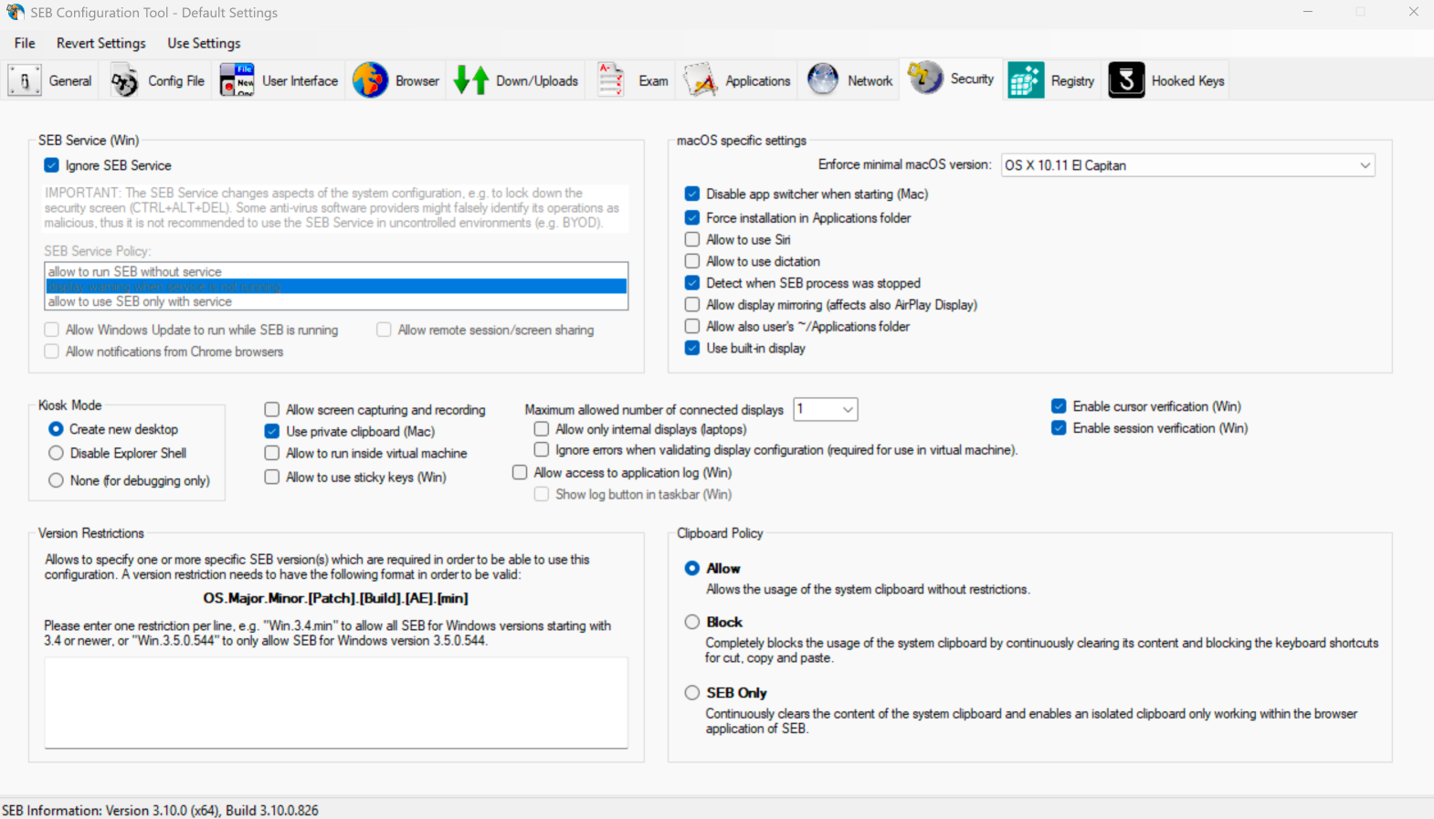Select the Down/Uploads green arrows icon

click(x=471, y=80)
